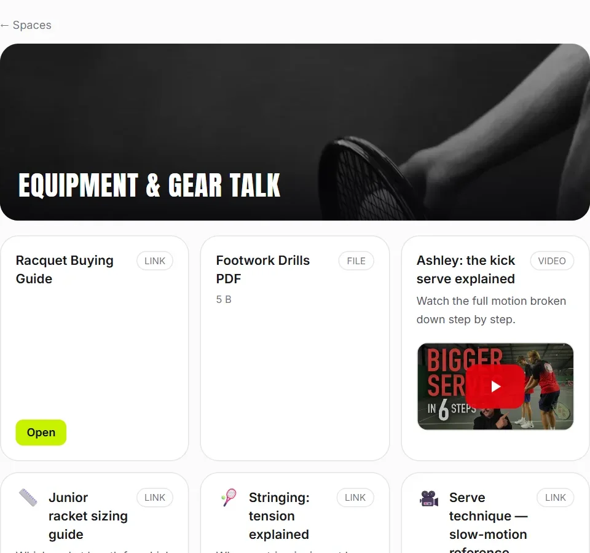The image size is (590, 553).
Task: Click the LINK badge on Racquet Buying Guide
Action: [x=155, y=261]
